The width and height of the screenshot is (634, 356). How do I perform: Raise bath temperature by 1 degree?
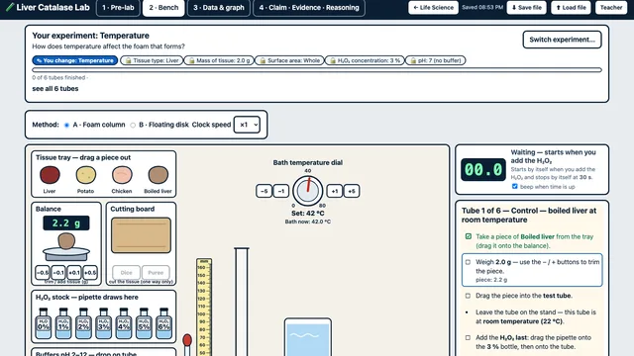(x=335, y=191)
